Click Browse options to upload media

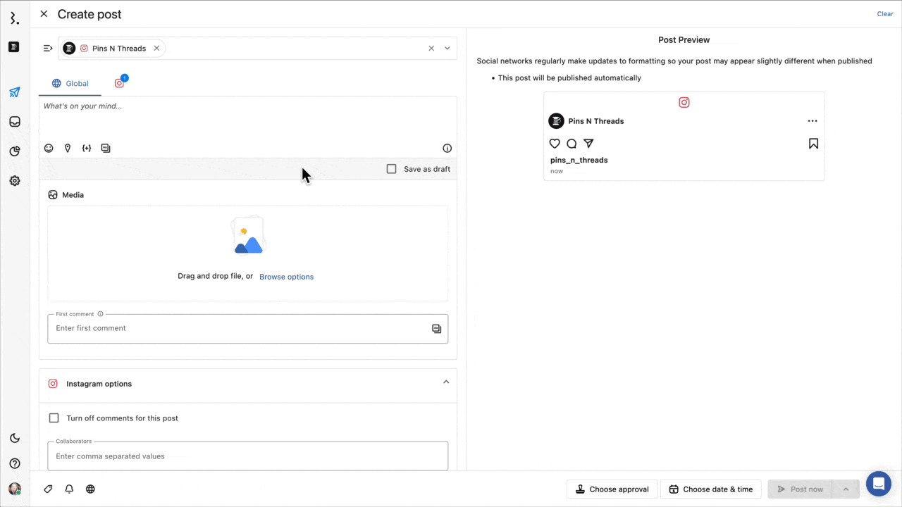pos(286,276)
